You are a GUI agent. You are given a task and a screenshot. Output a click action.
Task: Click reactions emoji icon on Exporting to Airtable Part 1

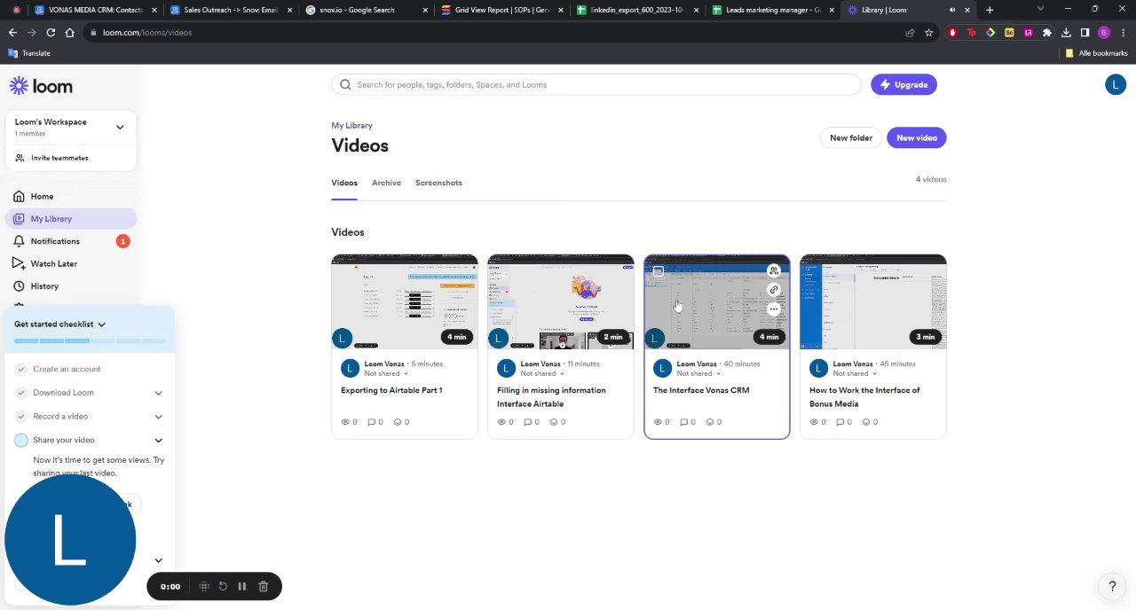[x=398, y=422]
